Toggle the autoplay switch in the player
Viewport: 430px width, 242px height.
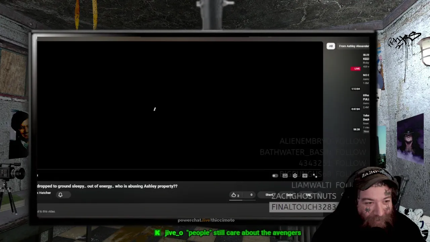[274, 175]
